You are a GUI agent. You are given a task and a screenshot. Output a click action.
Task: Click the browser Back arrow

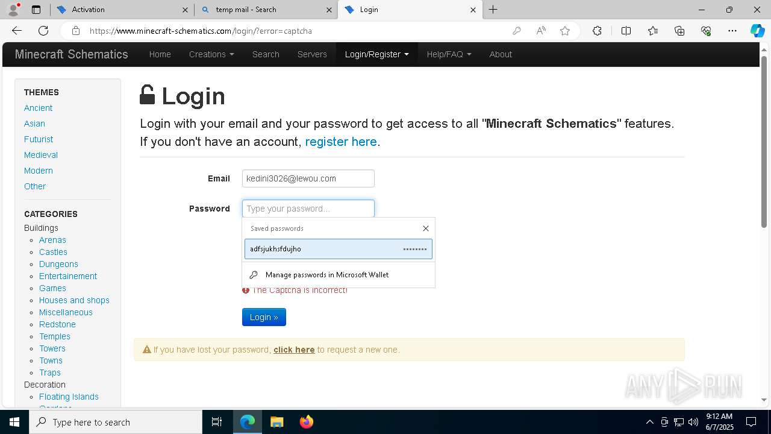click(x=17, y=31)
